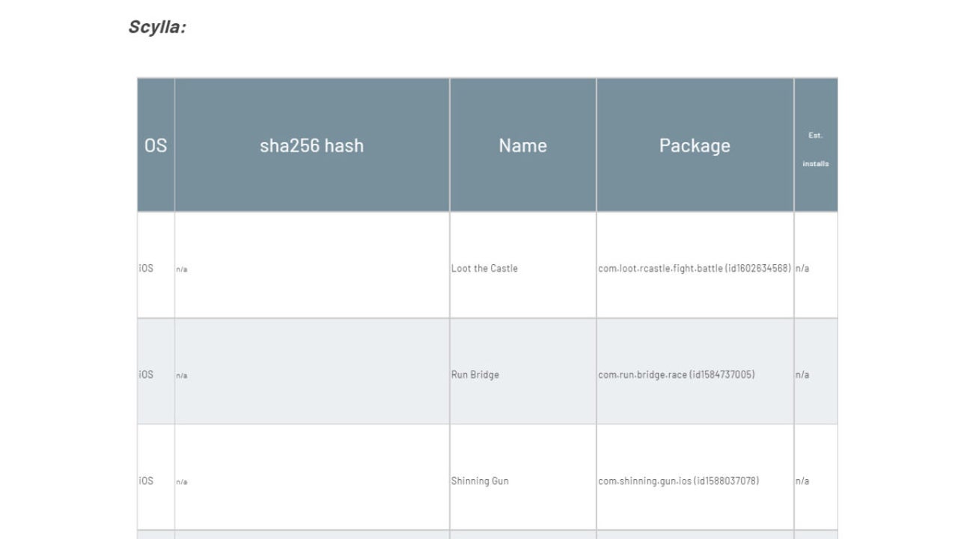Click the installs n/a in Run Bridge row
The image size is (958, 539).
(x=802, y=374)
